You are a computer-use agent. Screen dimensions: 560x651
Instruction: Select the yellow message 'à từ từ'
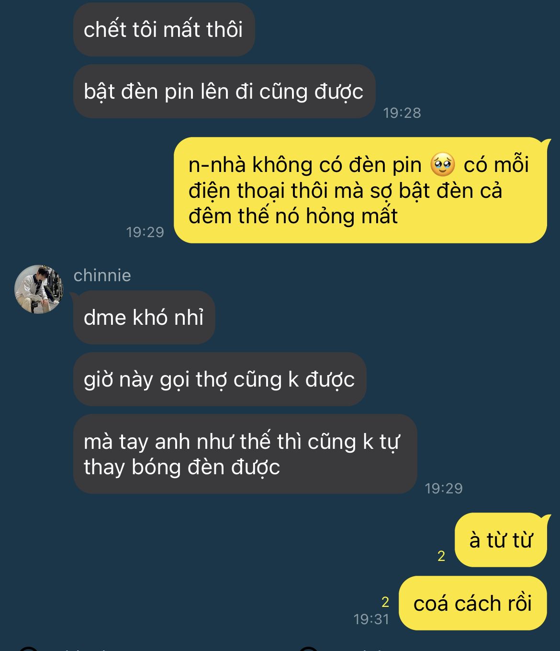tap(501, 540)
